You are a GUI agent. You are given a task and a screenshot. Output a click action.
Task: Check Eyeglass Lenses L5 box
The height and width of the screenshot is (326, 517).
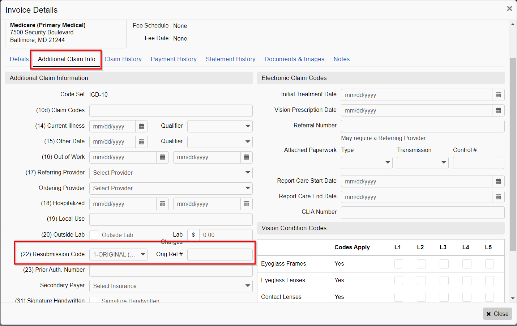point(490,280)
